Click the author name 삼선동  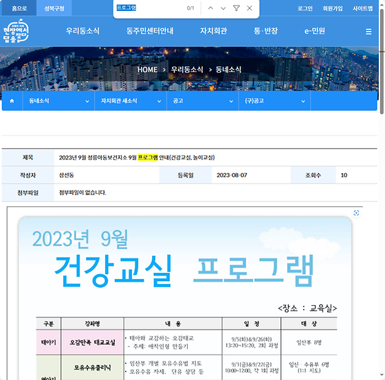(x=66, y=175)
